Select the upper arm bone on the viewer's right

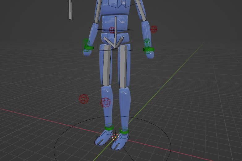pos(141,10)
